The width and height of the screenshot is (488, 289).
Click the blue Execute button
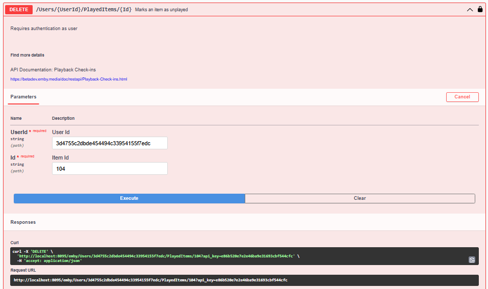129,198
